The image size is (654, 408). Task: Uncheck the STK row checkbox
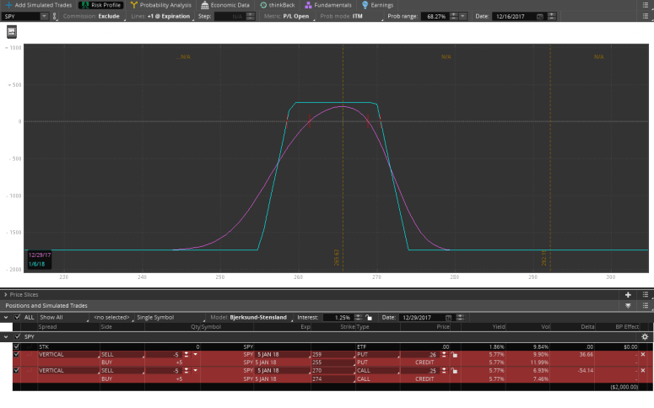pos(16,346)
